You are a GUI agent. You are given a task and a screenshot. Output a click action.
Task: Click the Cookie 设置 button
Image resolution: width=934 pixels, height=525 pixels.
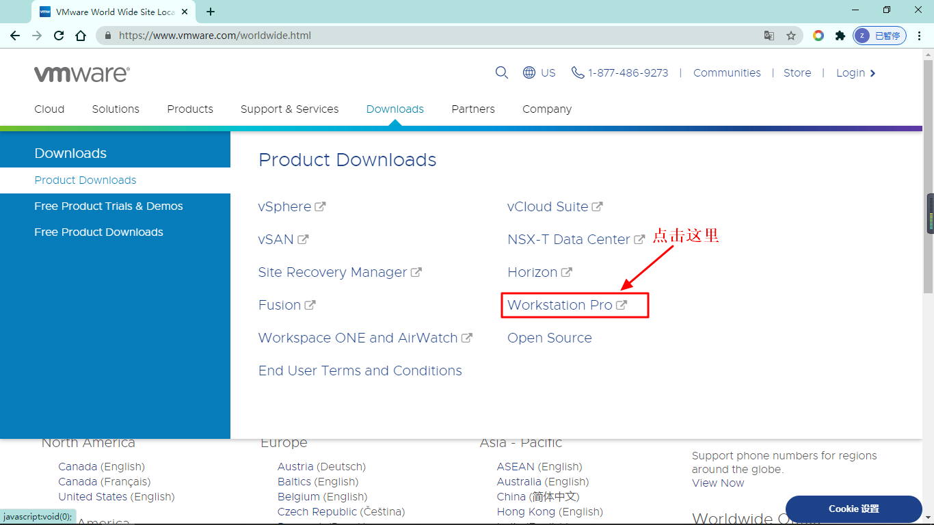[854, 509]
